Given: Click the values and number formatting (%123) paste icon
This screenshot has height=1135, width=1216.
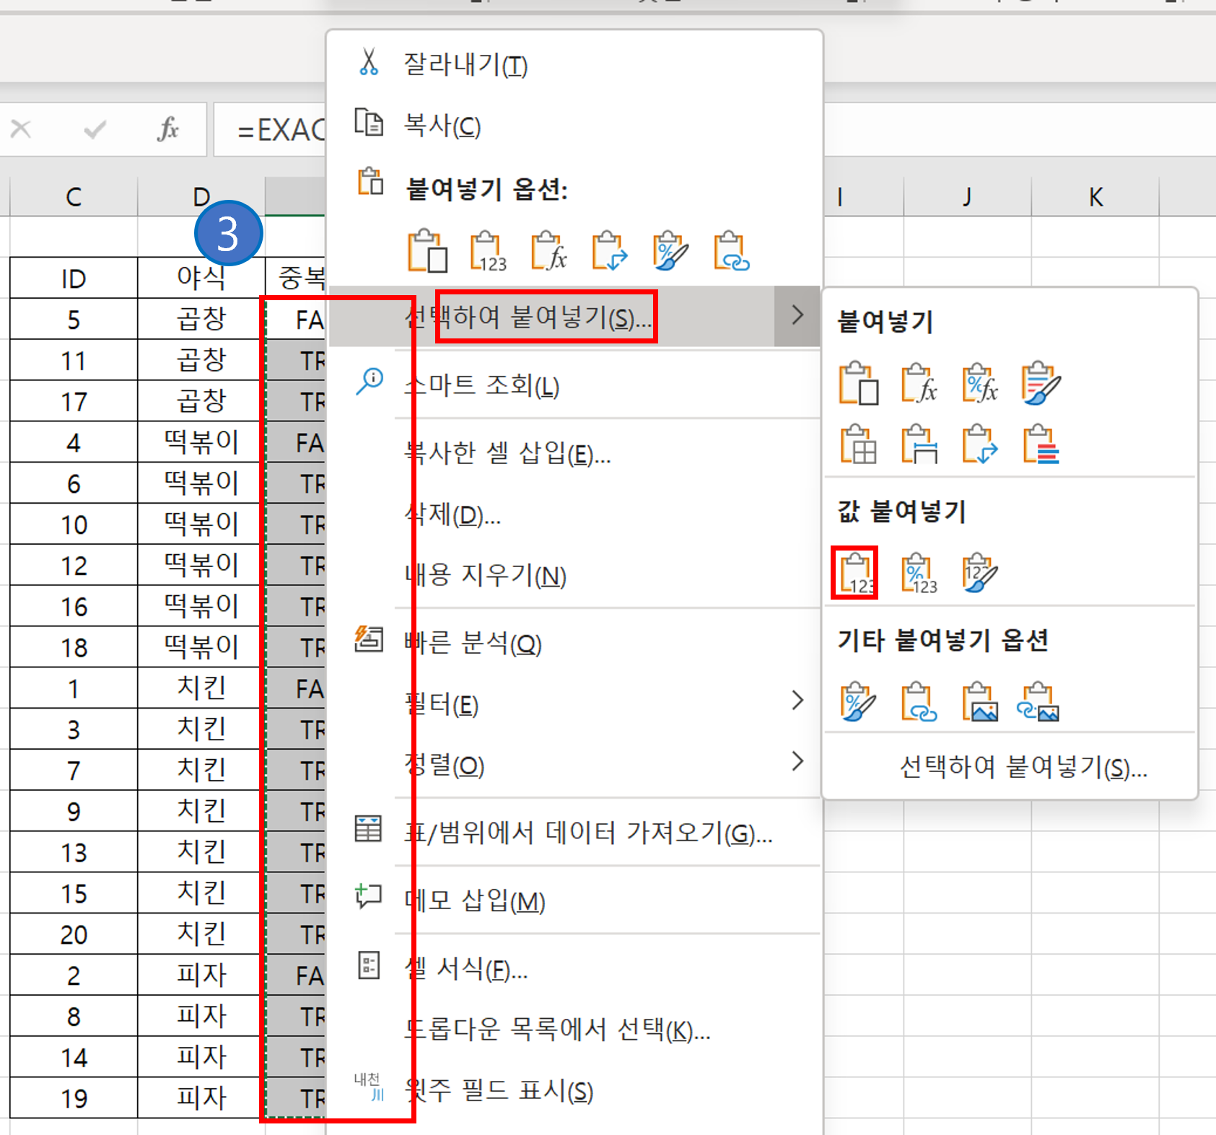Looking at the screenshot, I should (918, 572).
